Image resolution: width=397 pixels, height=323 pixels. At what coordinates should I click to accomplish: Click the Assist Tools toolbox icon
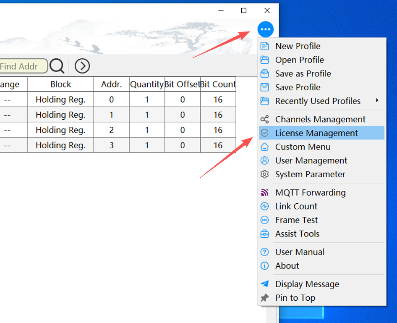(x=264, y=234)
